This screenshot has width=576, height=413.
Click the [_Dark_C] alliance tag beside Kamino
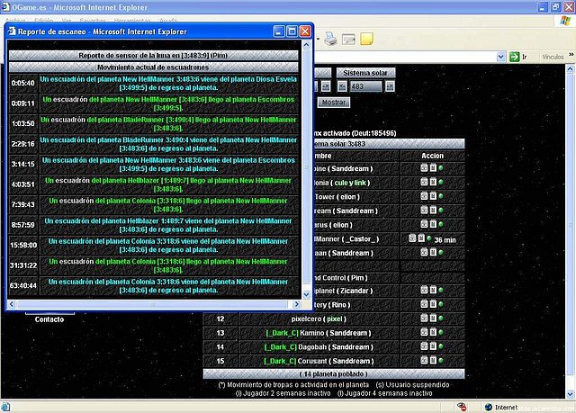tap(282, 333)
